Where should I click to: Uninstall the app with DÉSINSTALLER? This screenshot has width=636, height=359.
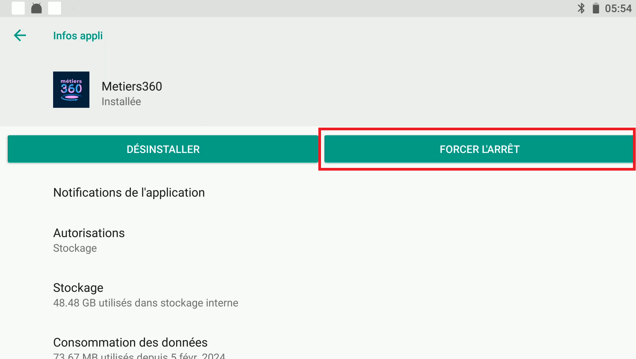click(163, 149)
